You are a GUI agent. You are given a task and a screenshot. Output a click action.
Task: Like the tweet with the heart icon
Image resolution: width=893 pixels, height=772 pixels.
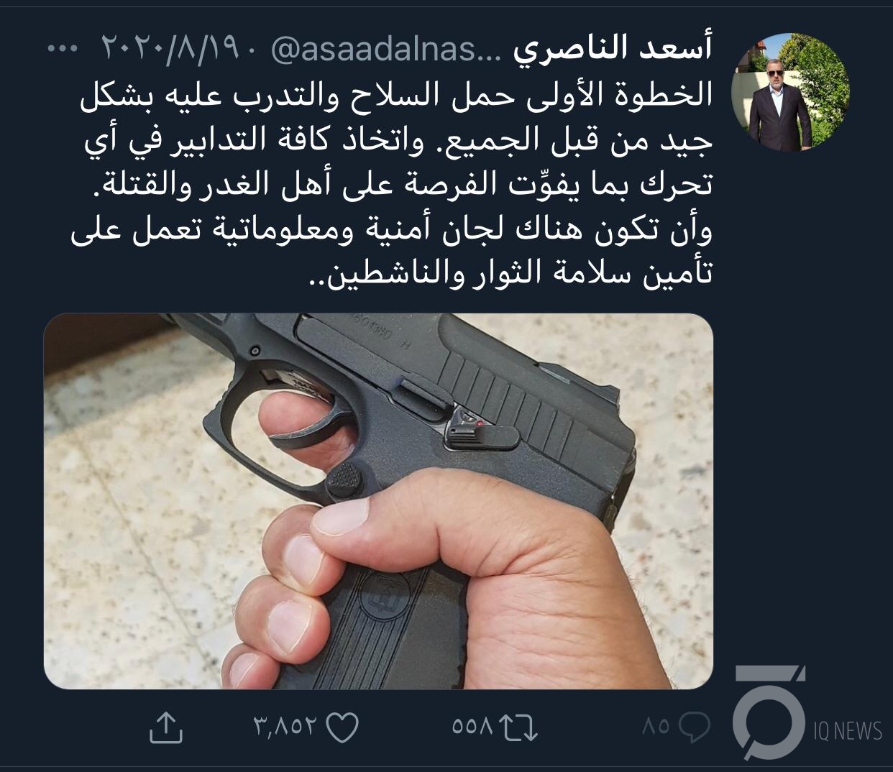coord(342,727)
